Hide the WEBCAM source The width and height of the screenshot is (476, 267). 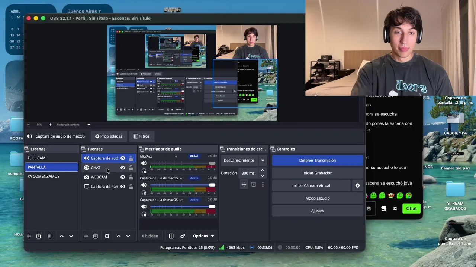(123, 177)
